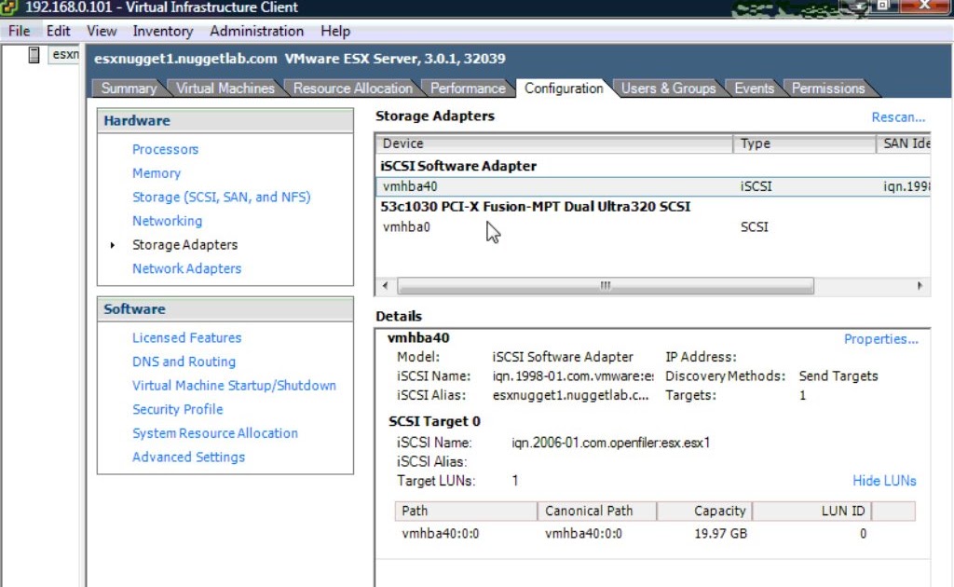Switch to the Summary tab

click(129, 89)
